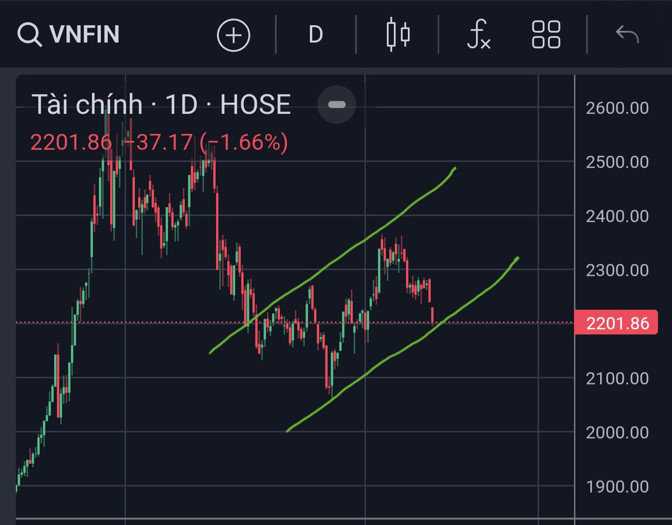Open layout grid of four squares
672x525 pixels.
pyautogui.click(x=546, y=35)
